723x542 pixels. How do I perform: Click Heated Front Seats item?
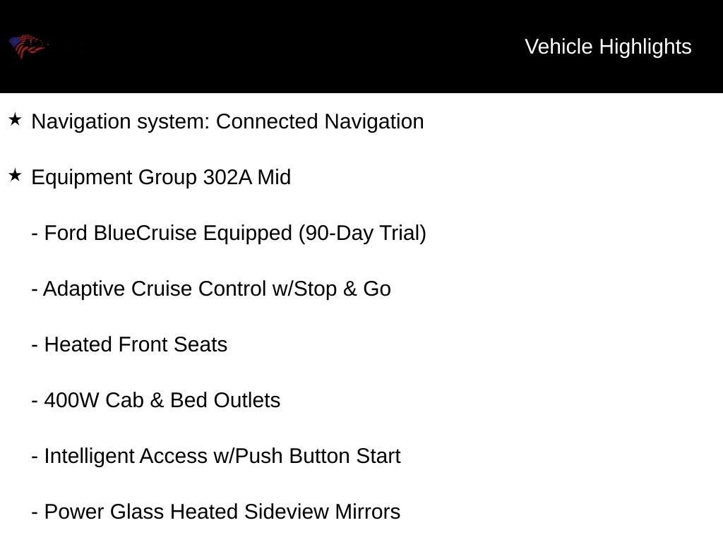(129, 344)
